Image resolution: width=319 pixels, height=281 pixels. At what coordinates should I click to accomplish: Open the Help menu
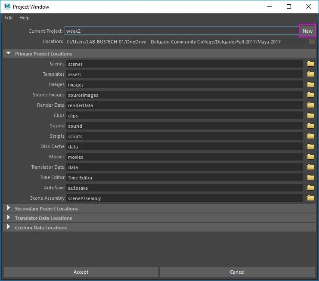[25, 18]
